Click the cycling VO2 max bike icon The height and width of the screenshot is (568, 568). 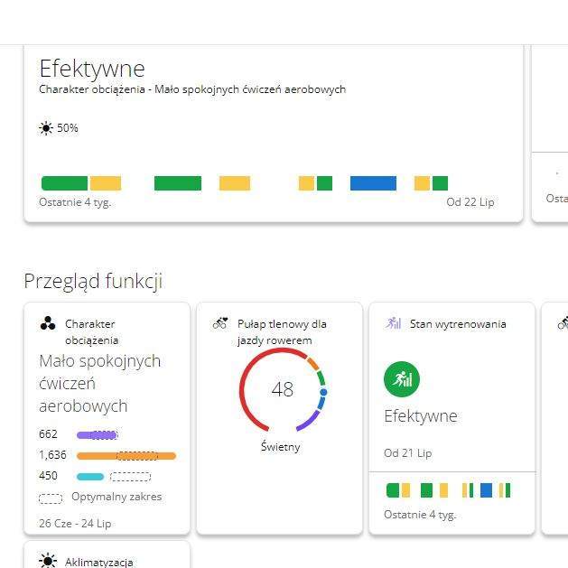pos(220,322)
